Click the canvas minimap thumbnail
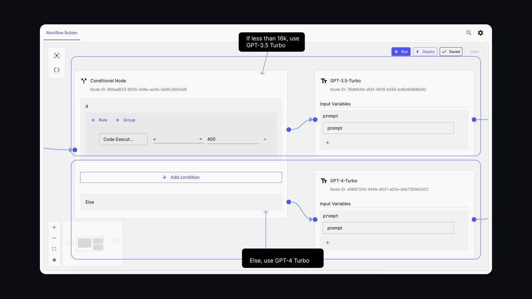Image resolution: width=532 pixels, height=299 pixels. 93,244
